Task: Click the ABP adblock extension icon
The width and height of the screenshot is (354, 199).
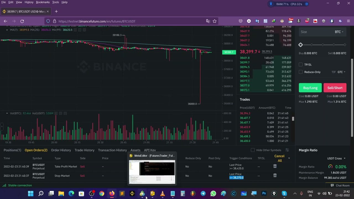Action: 307,21
